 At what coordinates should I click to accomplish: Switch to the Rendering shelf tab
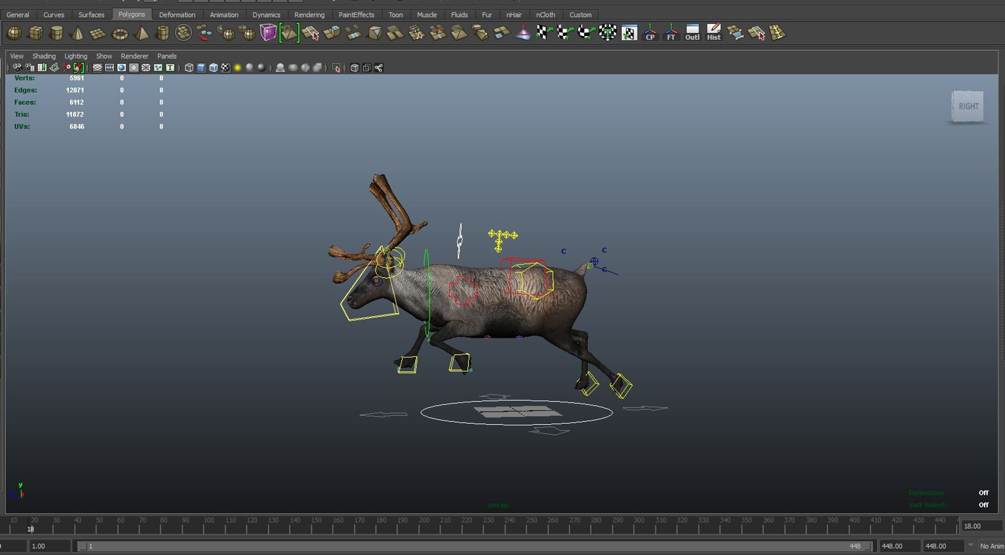point(309,15)
